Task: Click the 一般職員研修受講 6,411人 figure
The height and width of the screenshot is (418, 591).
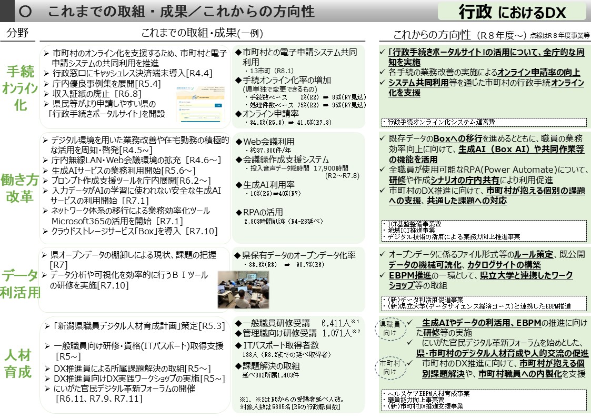Action: [297, 323]
